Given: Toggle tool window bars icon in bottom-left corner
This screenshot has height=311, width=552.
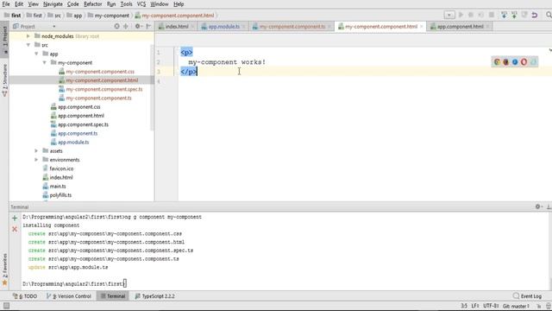Looking at the screenshot, I should (x=6, y=306).
